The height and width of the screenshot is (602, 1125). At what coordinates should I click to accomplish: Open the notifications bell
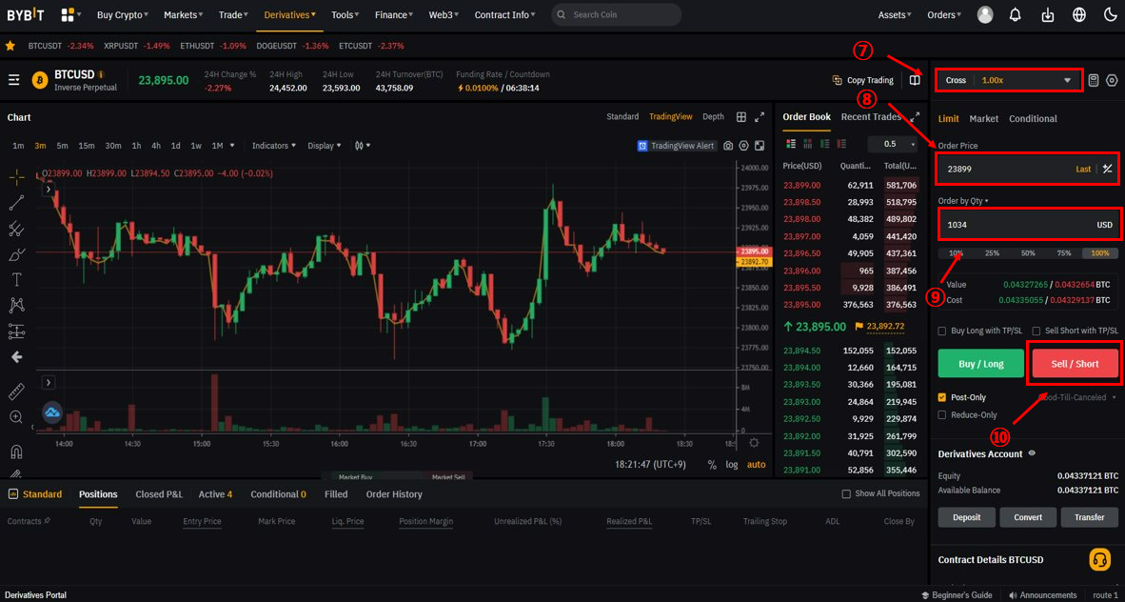[1016, 14]
